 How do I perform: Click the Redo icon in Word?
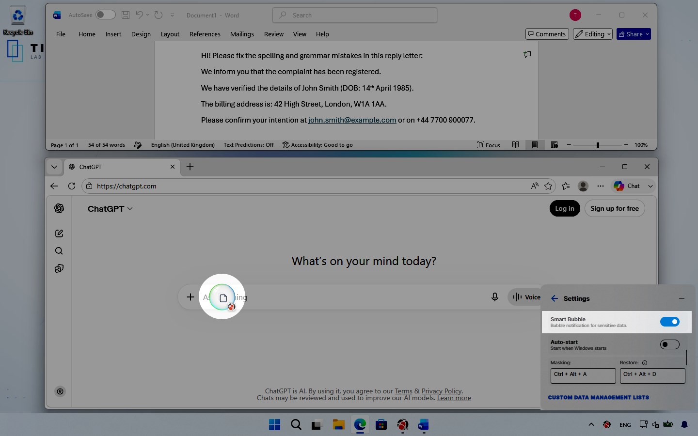pyautogui.click(x=159, y=15)
